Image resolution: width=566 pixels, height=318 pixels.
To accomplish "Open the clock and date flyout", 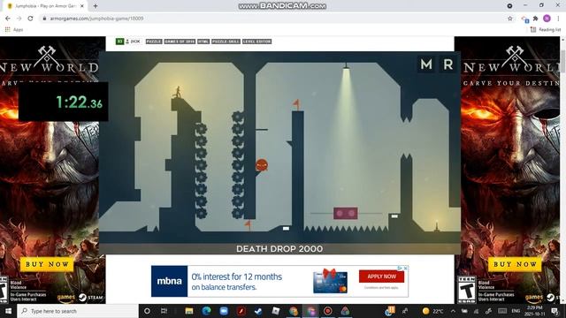I will point(535,311).
